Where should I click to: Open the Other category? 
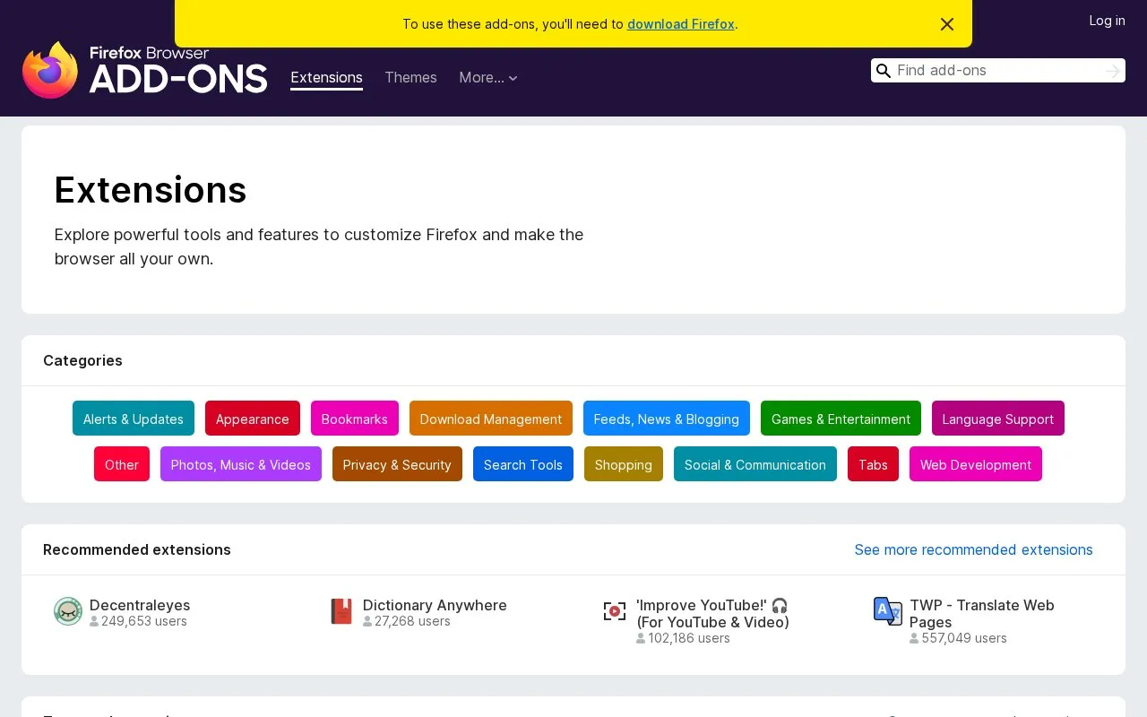tap(122, 464)
